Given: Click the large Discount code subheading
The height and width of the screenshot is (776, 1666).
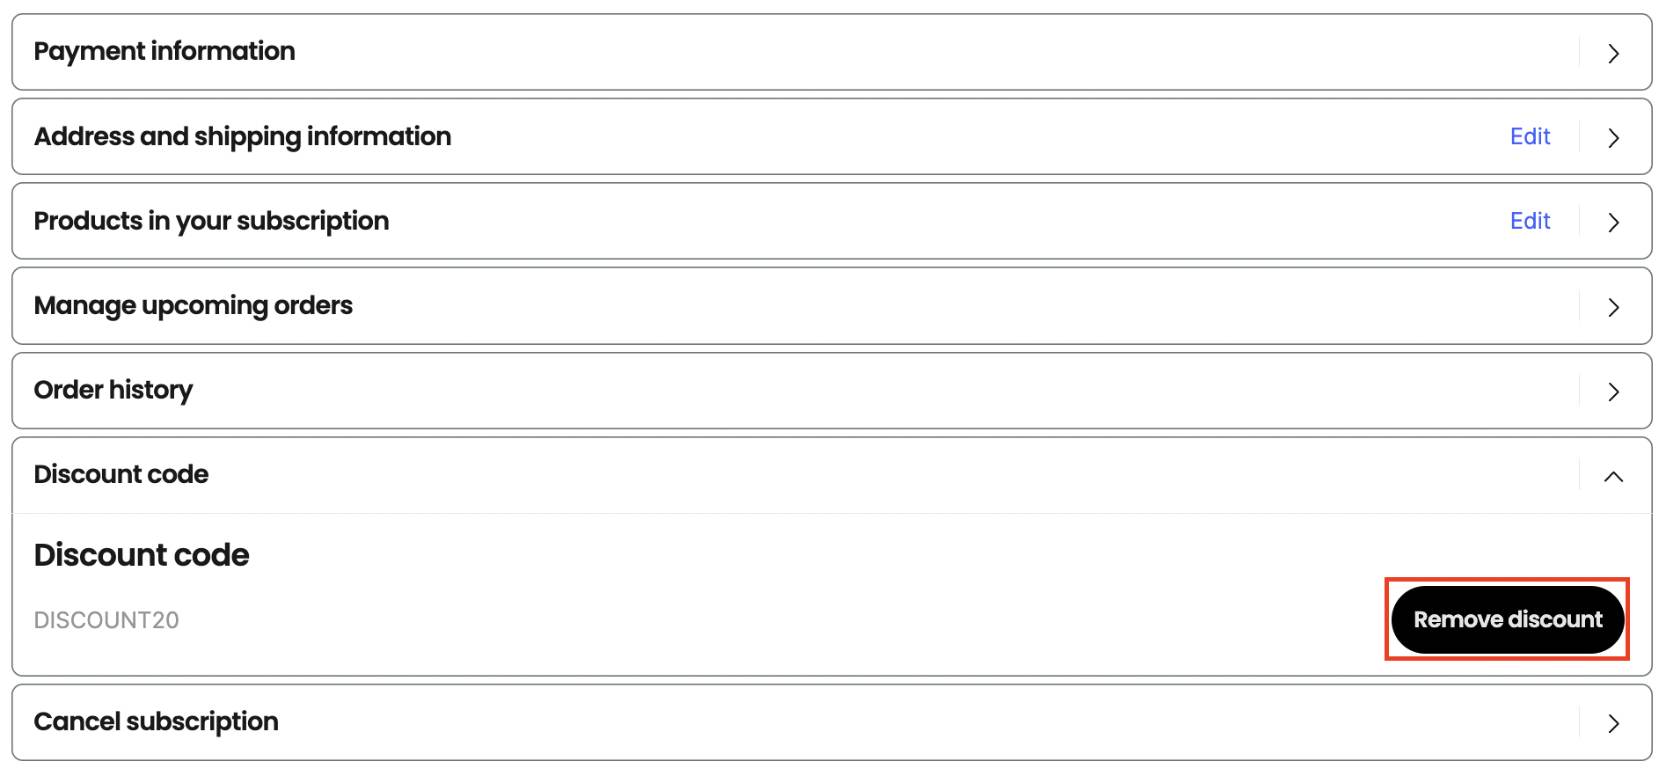Looking at the screenshot, I should click(x=142, y=555).
